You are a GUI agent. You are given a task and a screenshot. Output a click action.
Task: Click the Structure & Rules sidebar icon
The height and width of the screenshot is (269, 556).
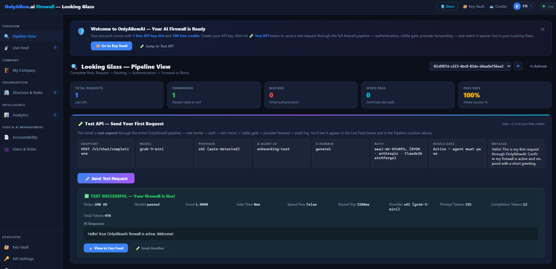pyautogui.click(x=7, y=93)
